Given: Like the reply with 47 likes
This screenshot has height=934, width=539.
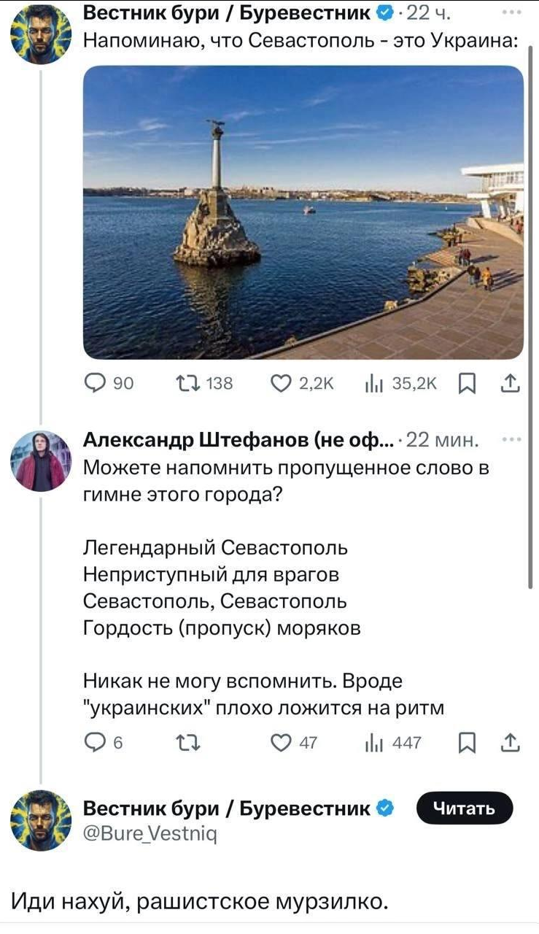Looking at the screenshot, I should click(281, 743).
